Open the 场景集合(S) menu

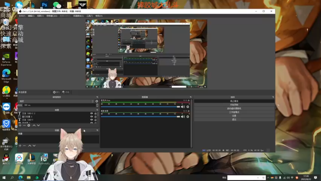78,16
